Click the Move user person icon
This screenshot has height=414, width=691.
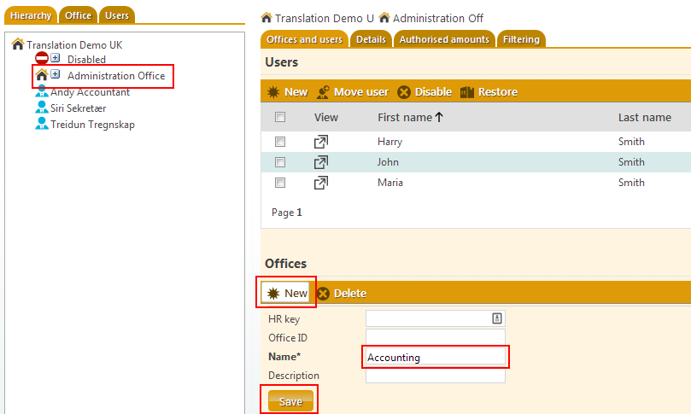pos(323,91)
